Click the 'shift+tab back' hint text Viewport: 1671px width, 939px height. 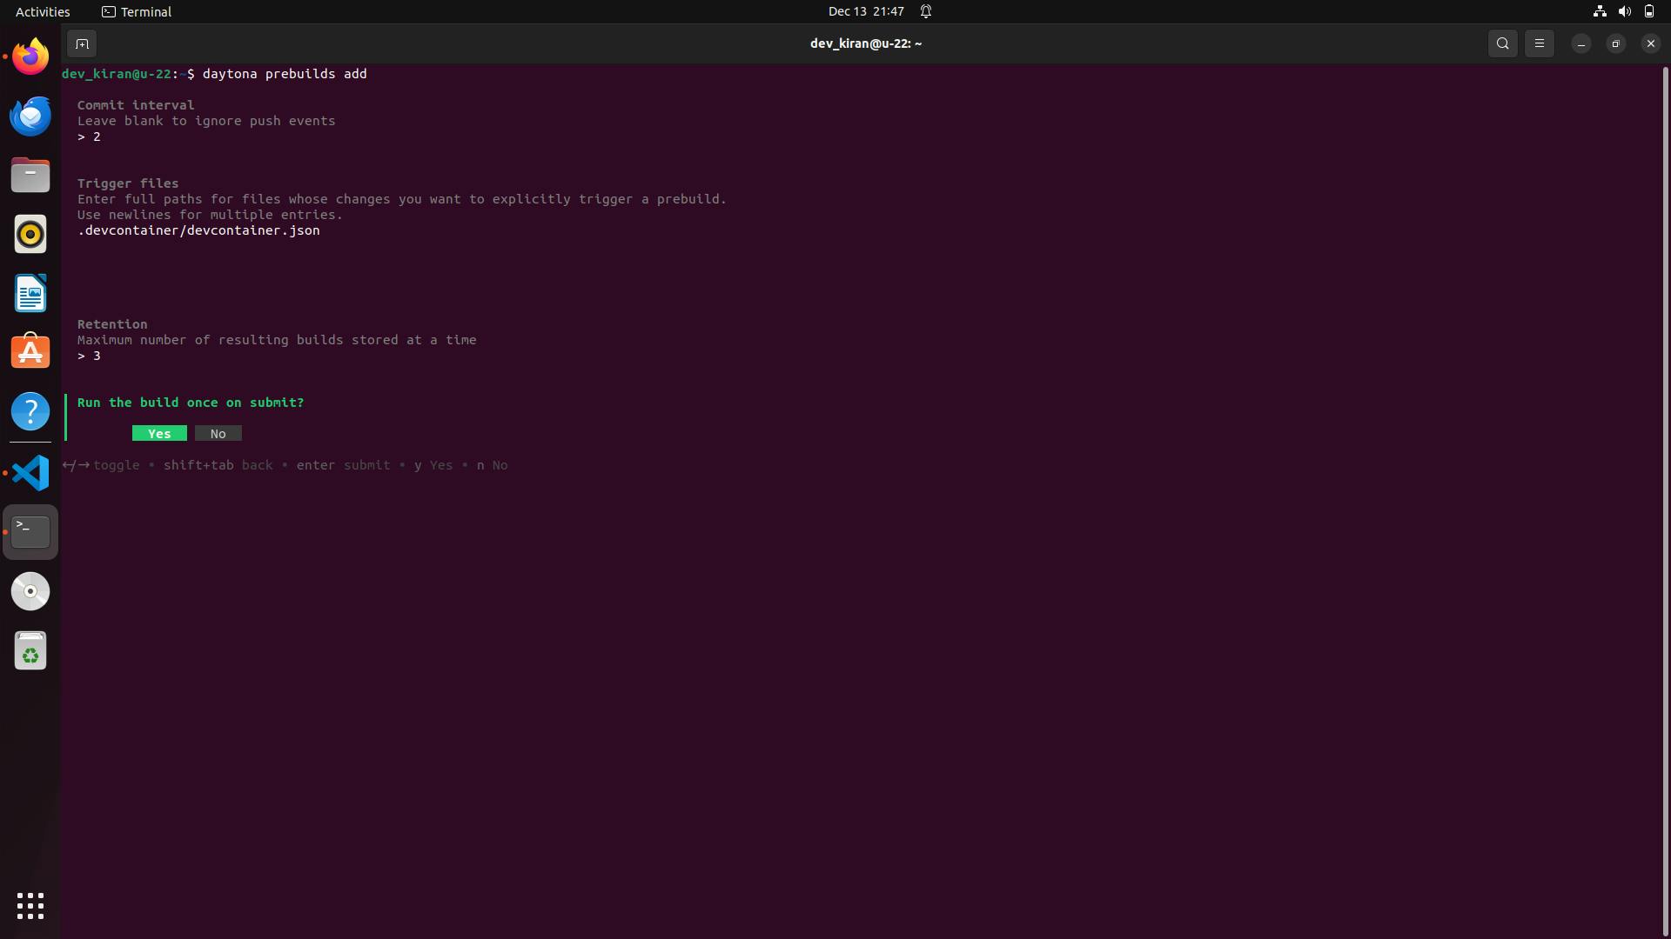click(218, 465)
